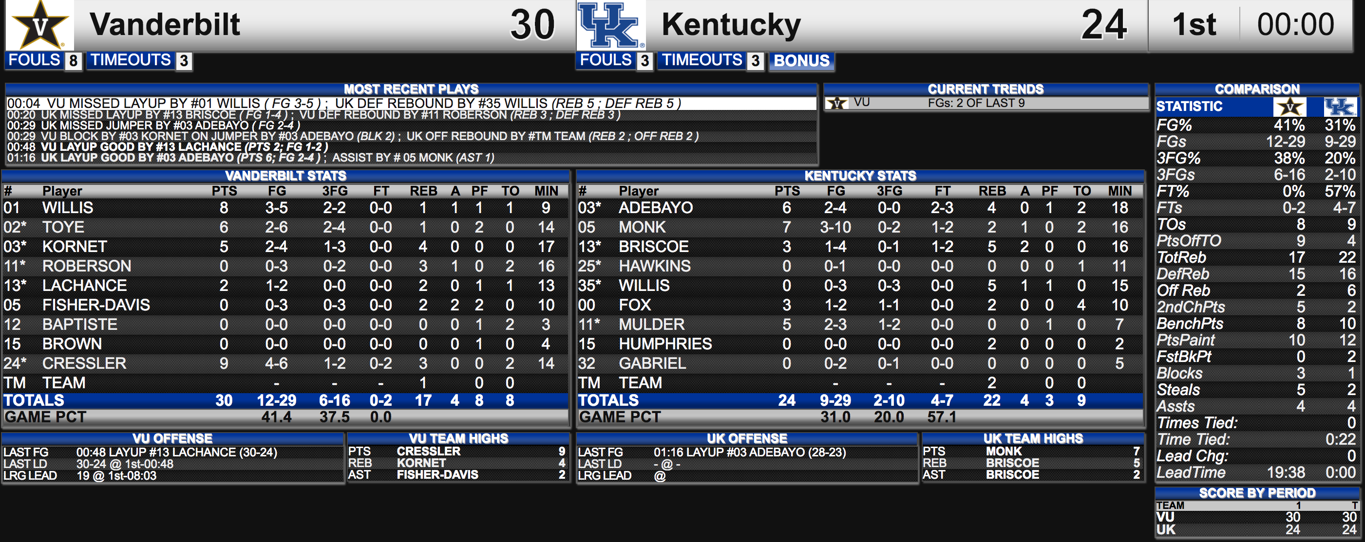
Task: Select the FG% row in Comparison panel
Action: click(x=1256, y=126)
